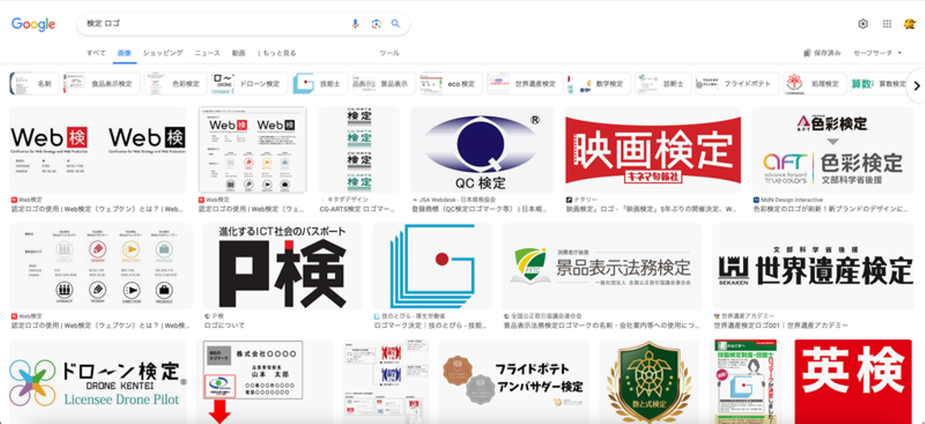This screenshot has width=925, height=424.
Task: Open the ドローン検定 logo image
Action: point(98,381)
